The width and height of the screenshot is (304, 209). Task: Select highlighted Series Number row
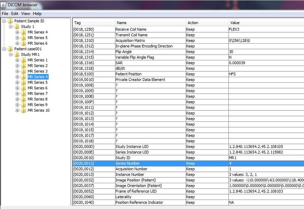[188, 163]
